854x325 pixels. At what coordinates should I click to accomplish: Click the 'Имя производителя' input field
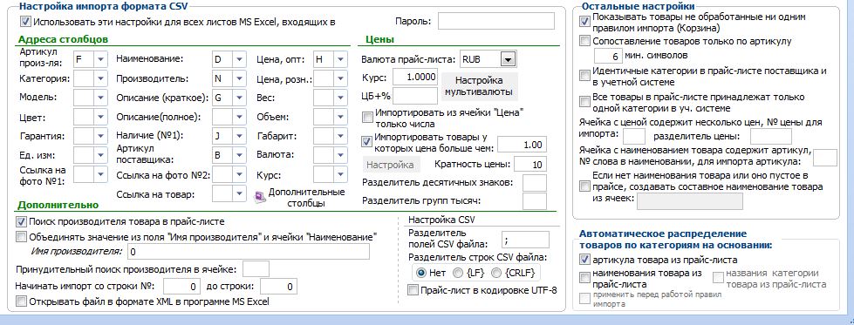[x=249, y=252]
